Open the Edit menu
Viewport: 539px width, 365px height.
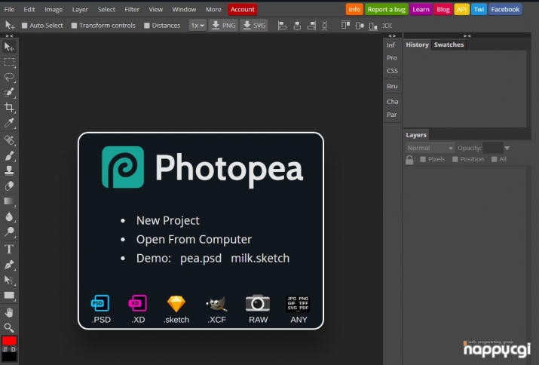29,10
